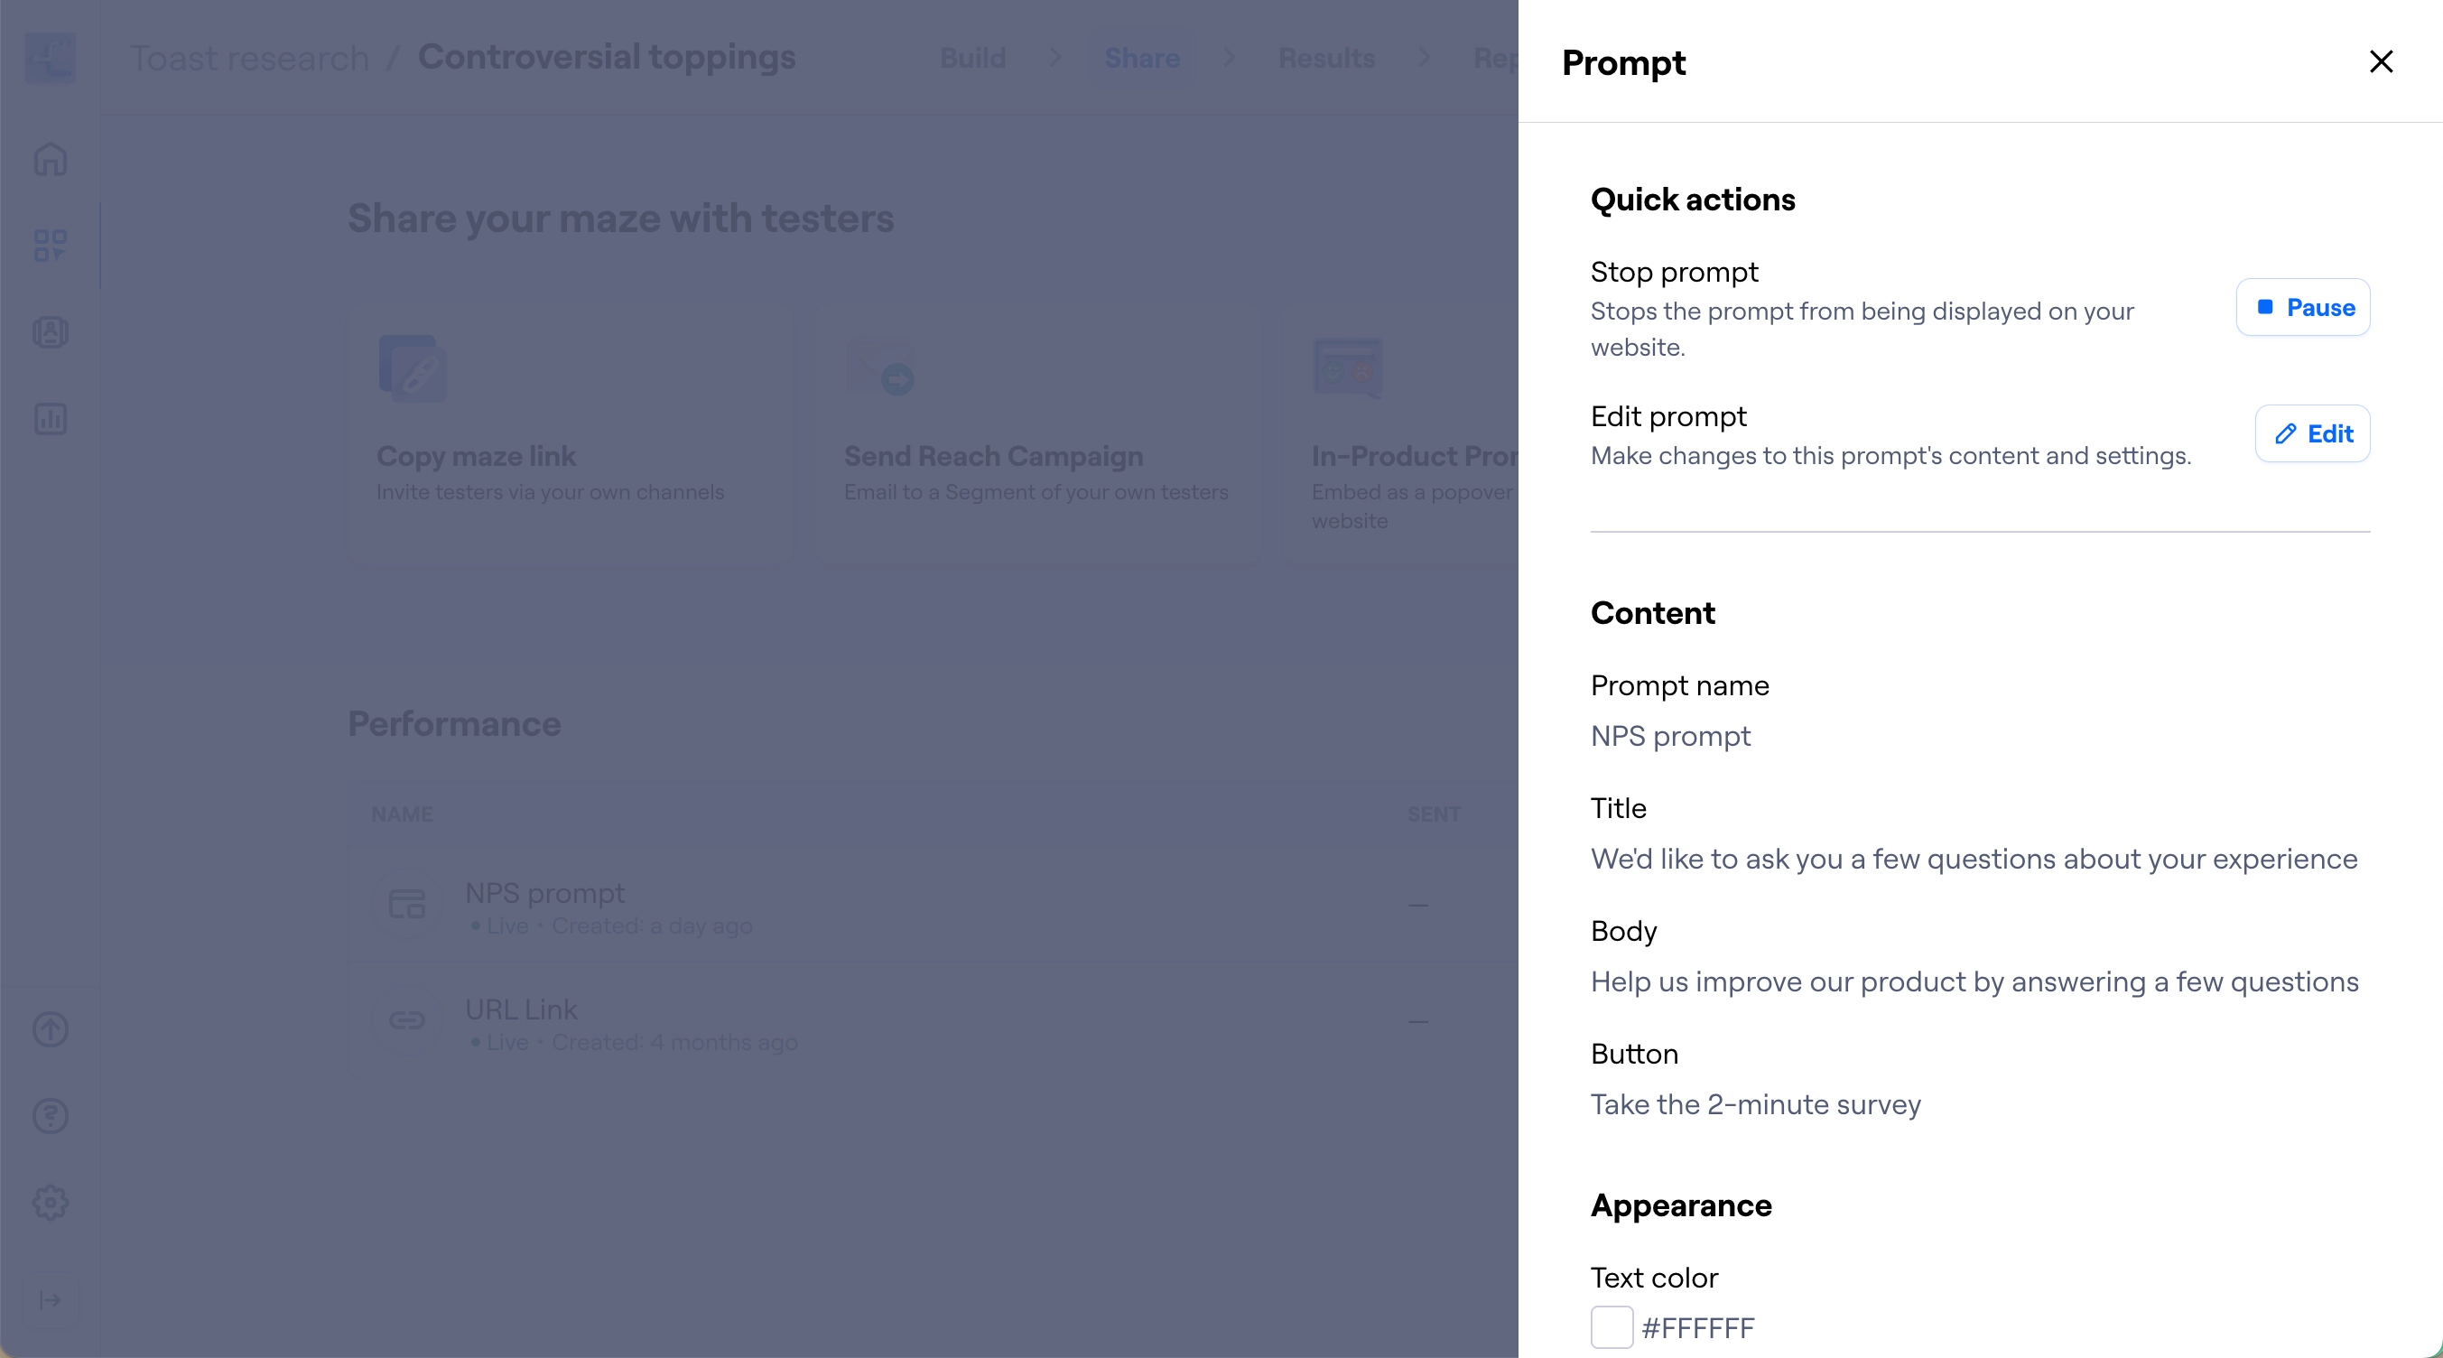The width and height of the screenshot is (2443, 1358).
Task: Switch to the Build step
Action: (x=973, y=58)
